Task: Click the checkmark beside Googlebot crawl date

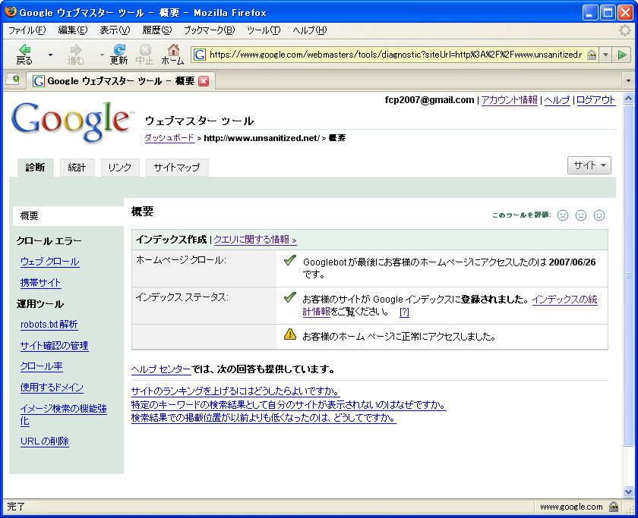Action: tap(289, 260)
